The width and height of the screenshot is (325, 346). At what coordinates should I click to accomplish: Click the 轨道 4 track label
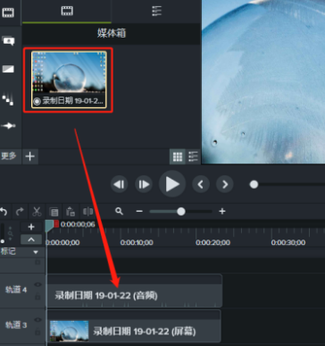(x=16, y=290)
